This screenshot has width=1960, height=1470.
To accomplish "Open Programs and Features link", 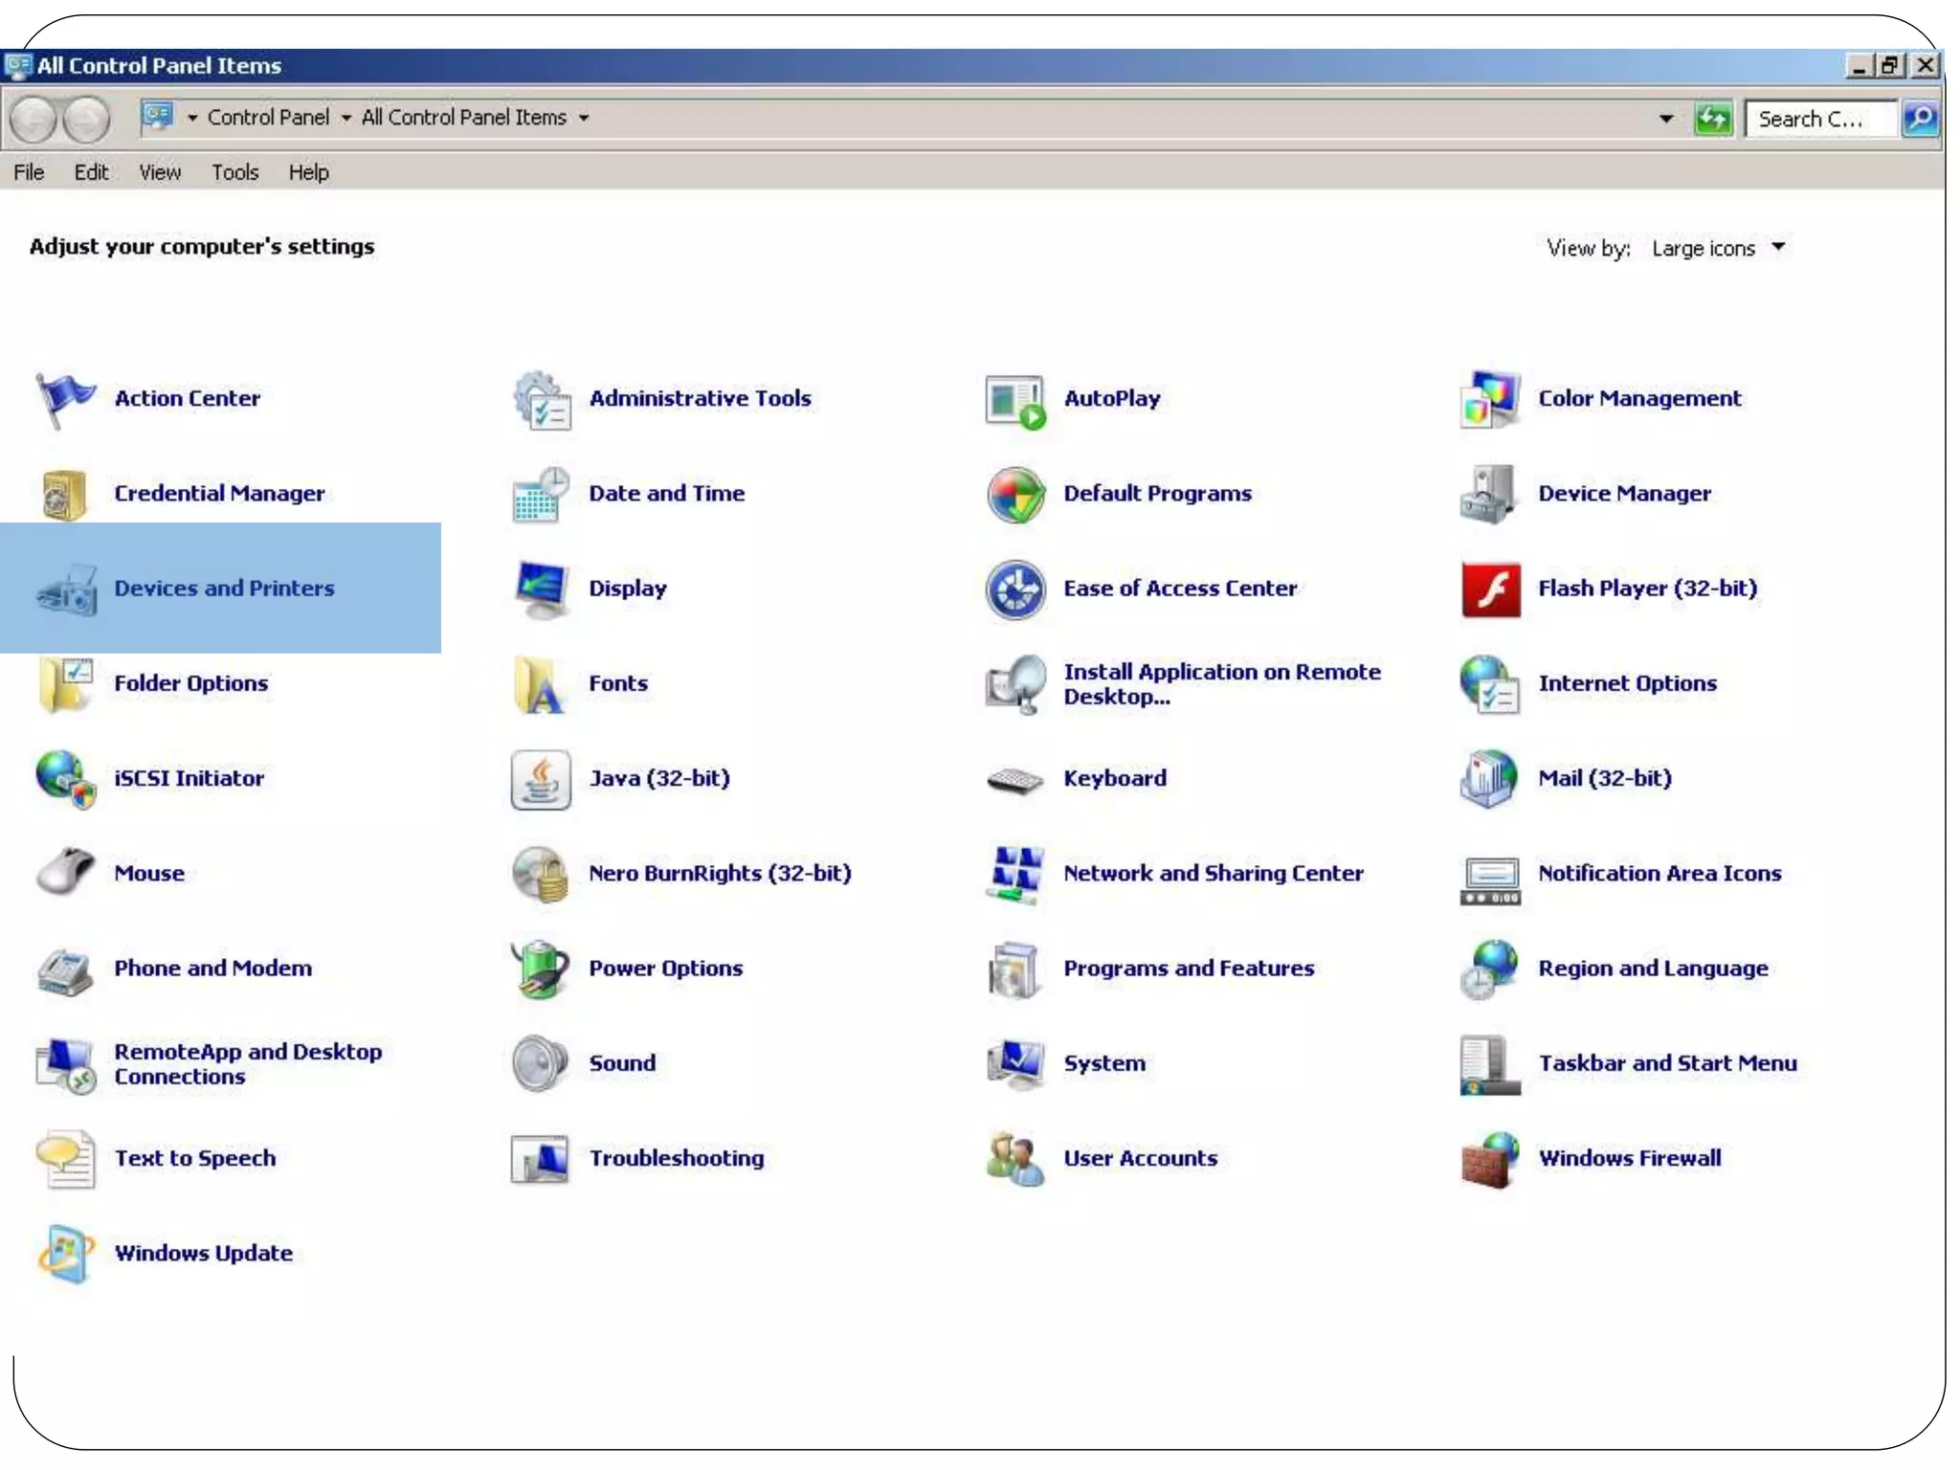I will pos(1189,969).
